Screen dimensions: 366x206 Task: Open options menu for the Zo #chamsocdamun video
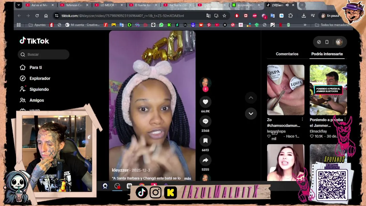[302, 119]
